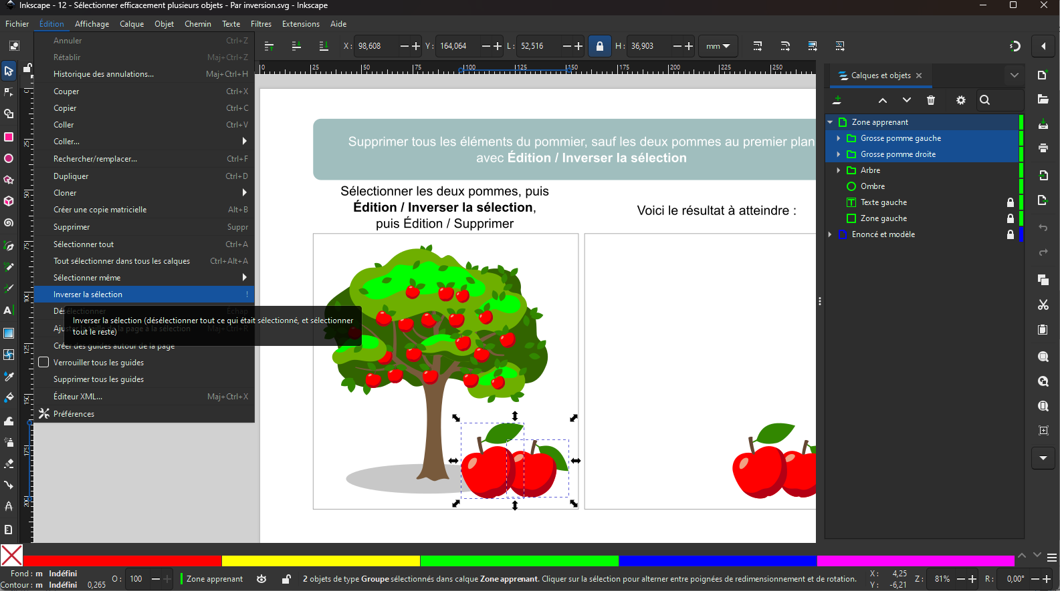Toggle the width-height ratio lock
Screen dimensions: 1060x591
[x=600, y=46]
